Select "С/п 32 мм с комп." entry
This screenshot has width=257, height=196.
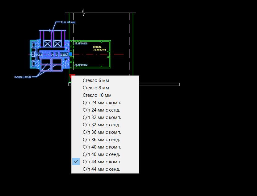tap(102, 117)
